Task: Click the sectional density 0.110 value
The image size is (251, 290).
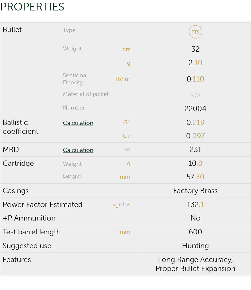Action: coord(195,79)
